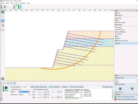The image size is (138, 104).
Task: Select calculation [1] tab
Action: coord(14,83)
